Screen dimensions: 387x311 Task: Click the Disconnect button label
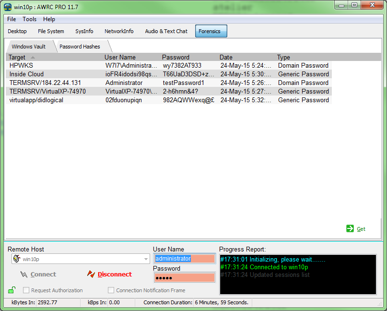pyautogui.click(x=115, y=274)
